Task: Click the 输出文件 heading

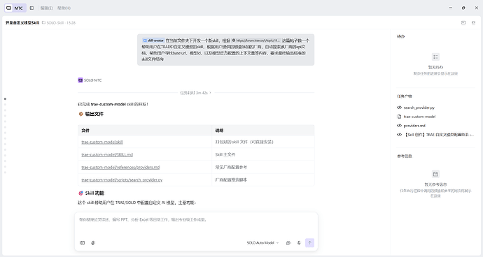Action: tap(94, 114)
